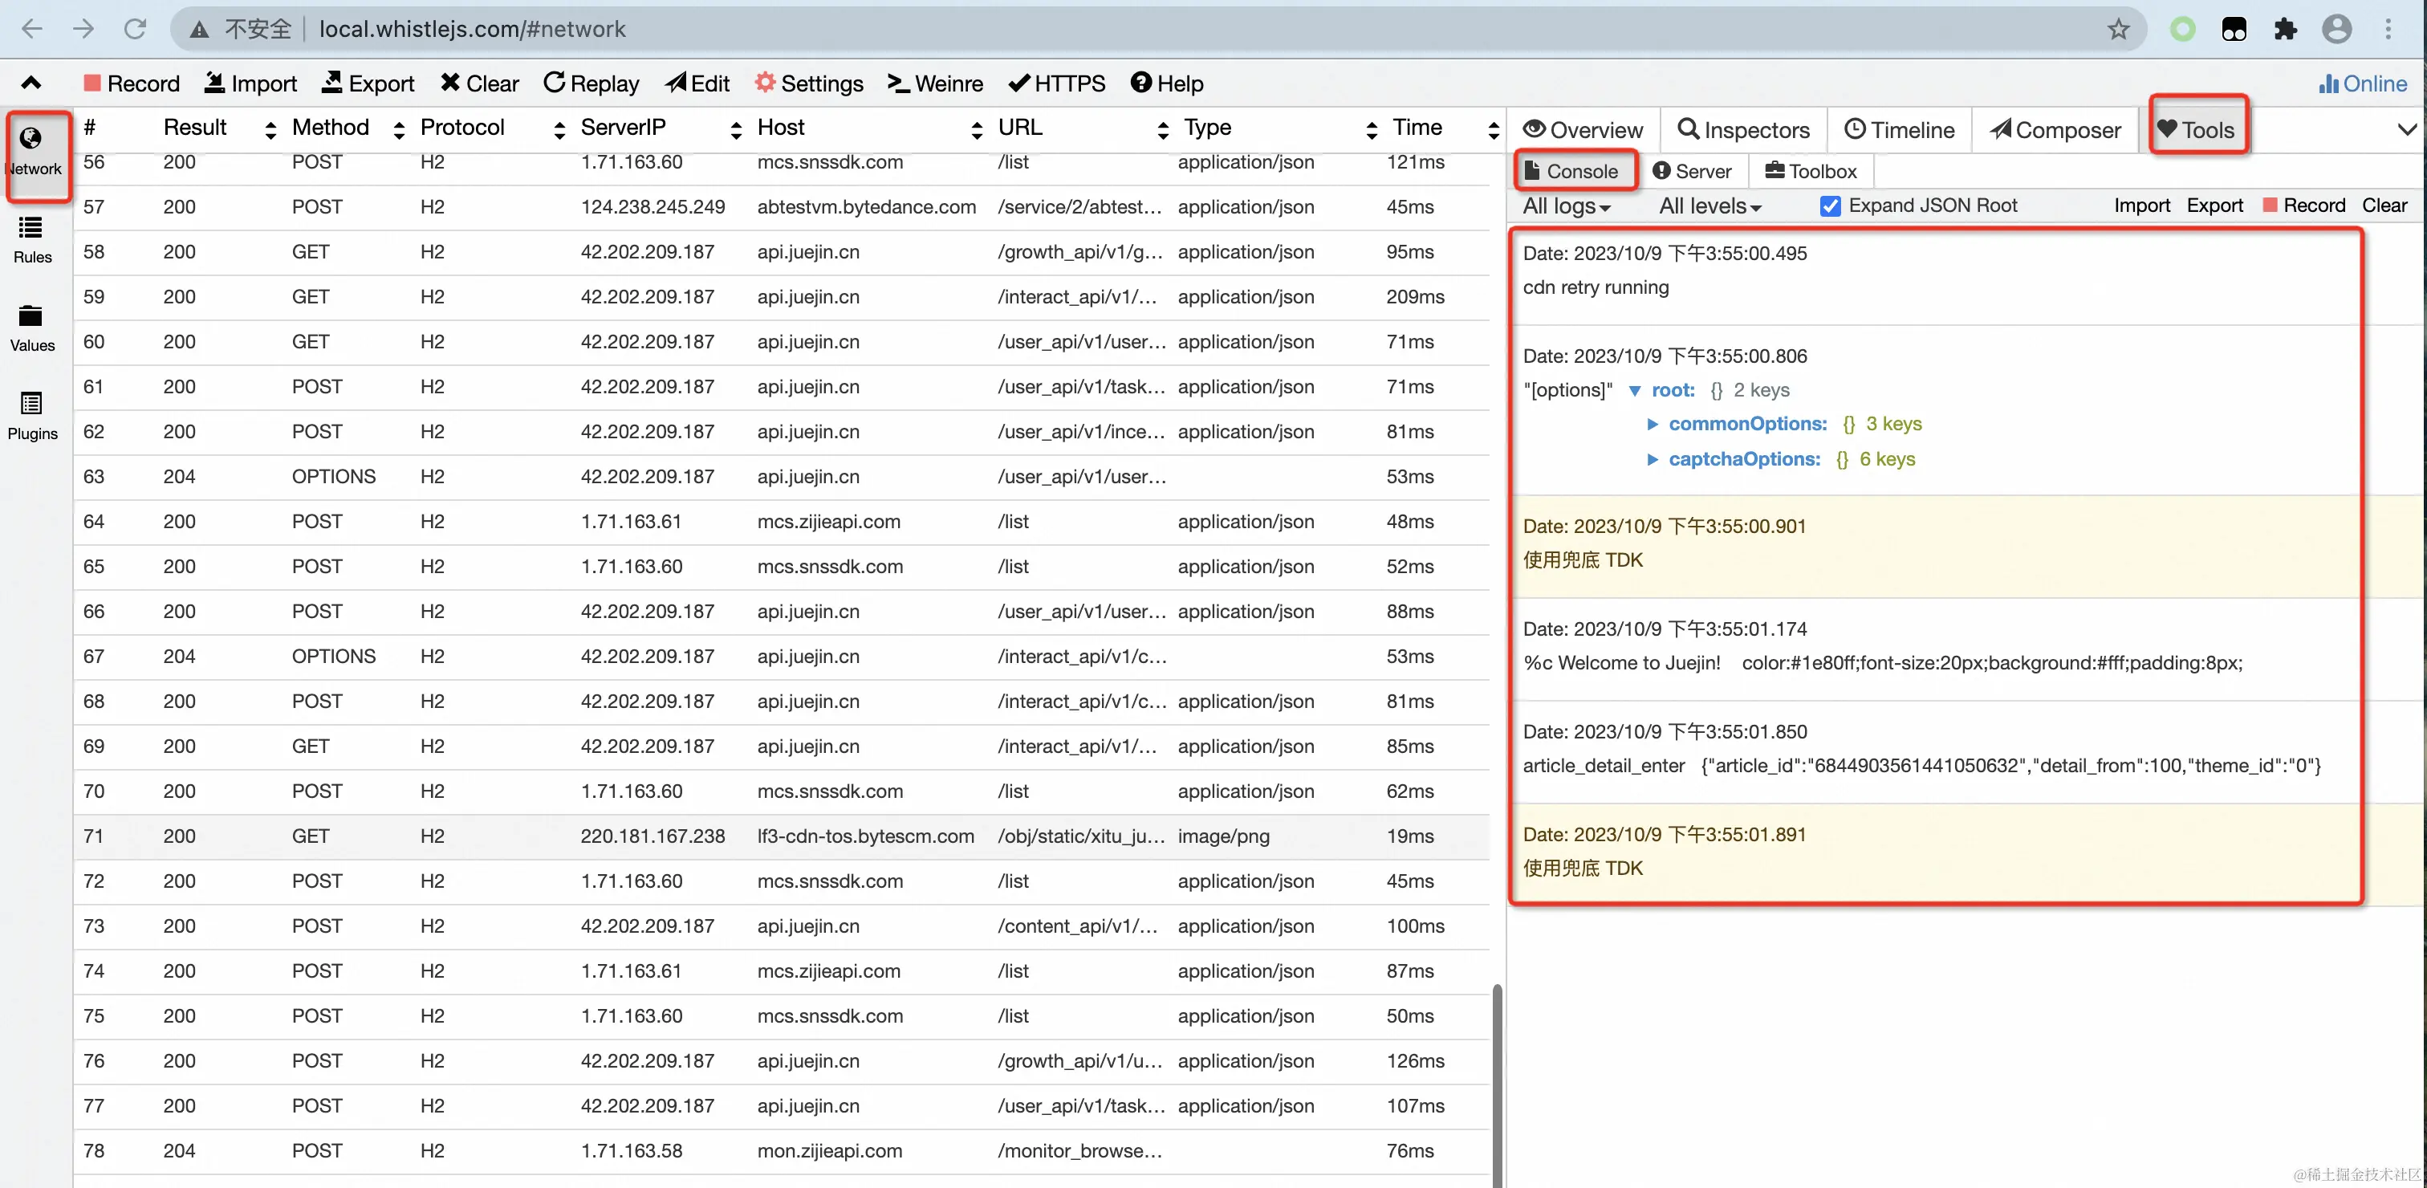Click the Online status link
Viewport: 2427px width, 1188px height.
[x=2362, y=83]
